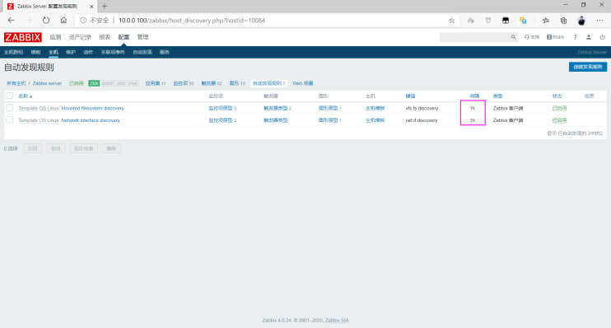Go back with the browser back arrow
This screenshot has height=328, width=611.
[12, 21]
